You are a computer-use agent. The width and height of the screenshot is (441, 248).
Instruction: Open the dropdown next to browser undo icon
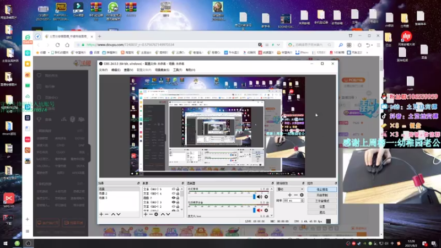372,45
